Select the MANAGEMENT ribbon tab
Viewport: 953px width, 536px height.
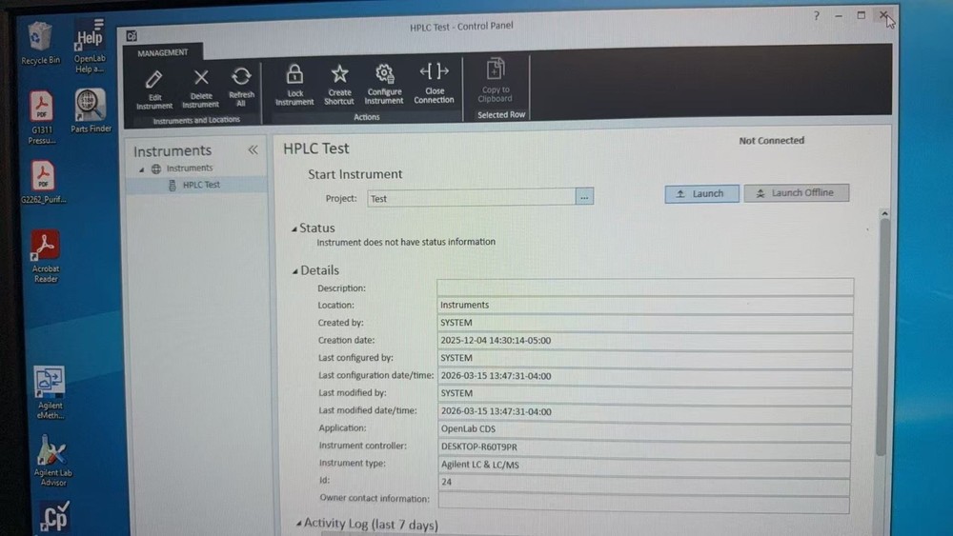[163, 53]
